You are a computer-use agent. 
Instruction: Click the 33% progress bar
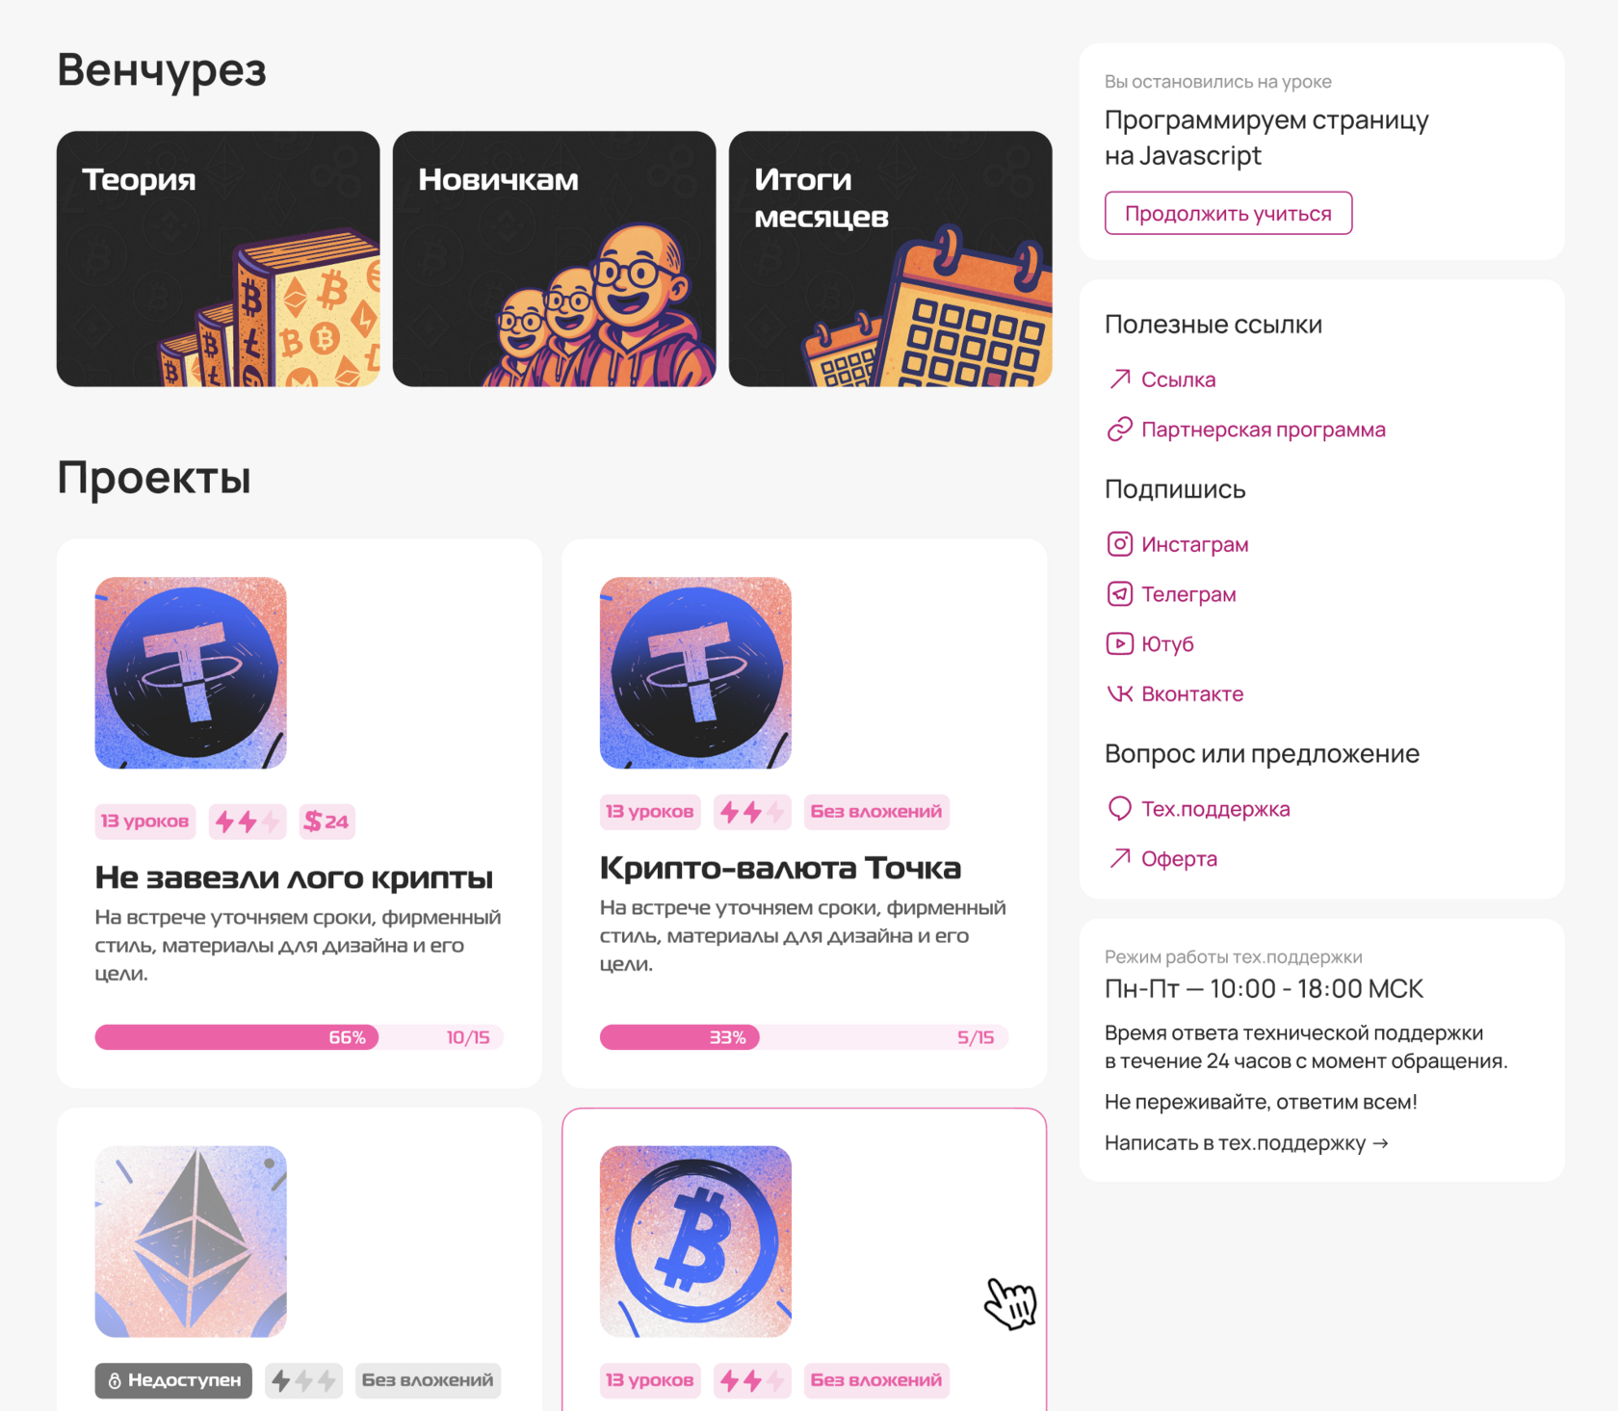click(x=803, y=1037)
